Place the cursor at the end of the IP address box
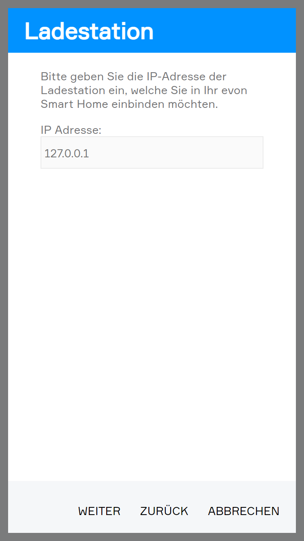Screen dimensions: 304x541 coord(90,154)
